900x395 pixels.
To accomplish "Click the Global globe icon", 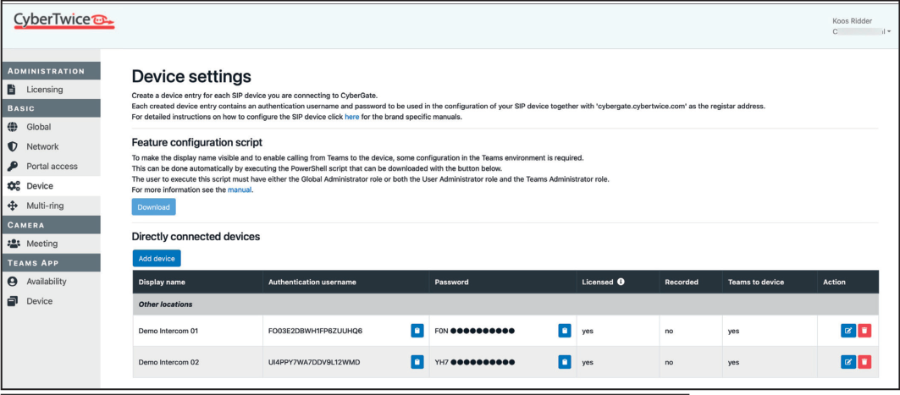I will [x=13, y=127].
